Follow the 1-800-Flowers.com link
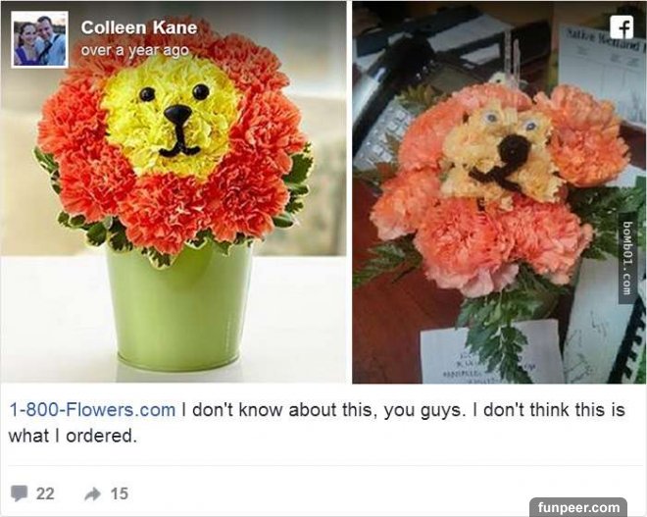647x517 pixels. (93, 409)
